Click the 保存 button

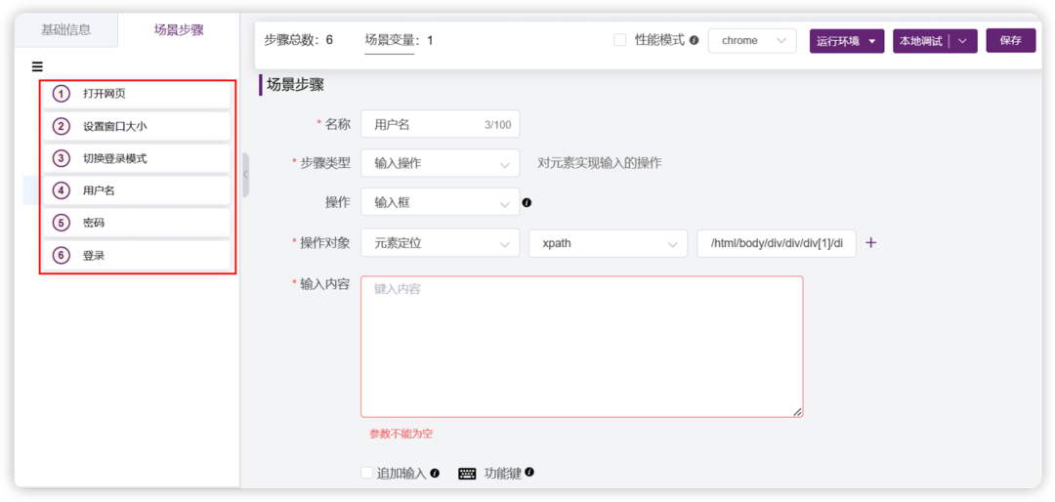(x=1011, y=40)
